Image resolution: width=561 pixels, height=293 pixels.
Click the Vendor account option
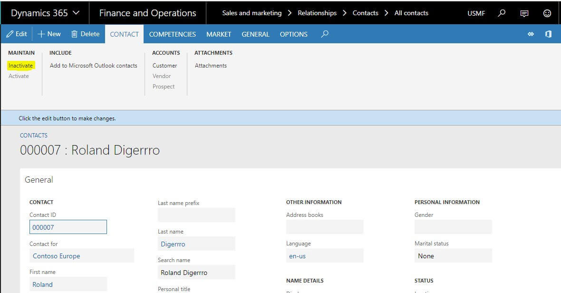161,76
